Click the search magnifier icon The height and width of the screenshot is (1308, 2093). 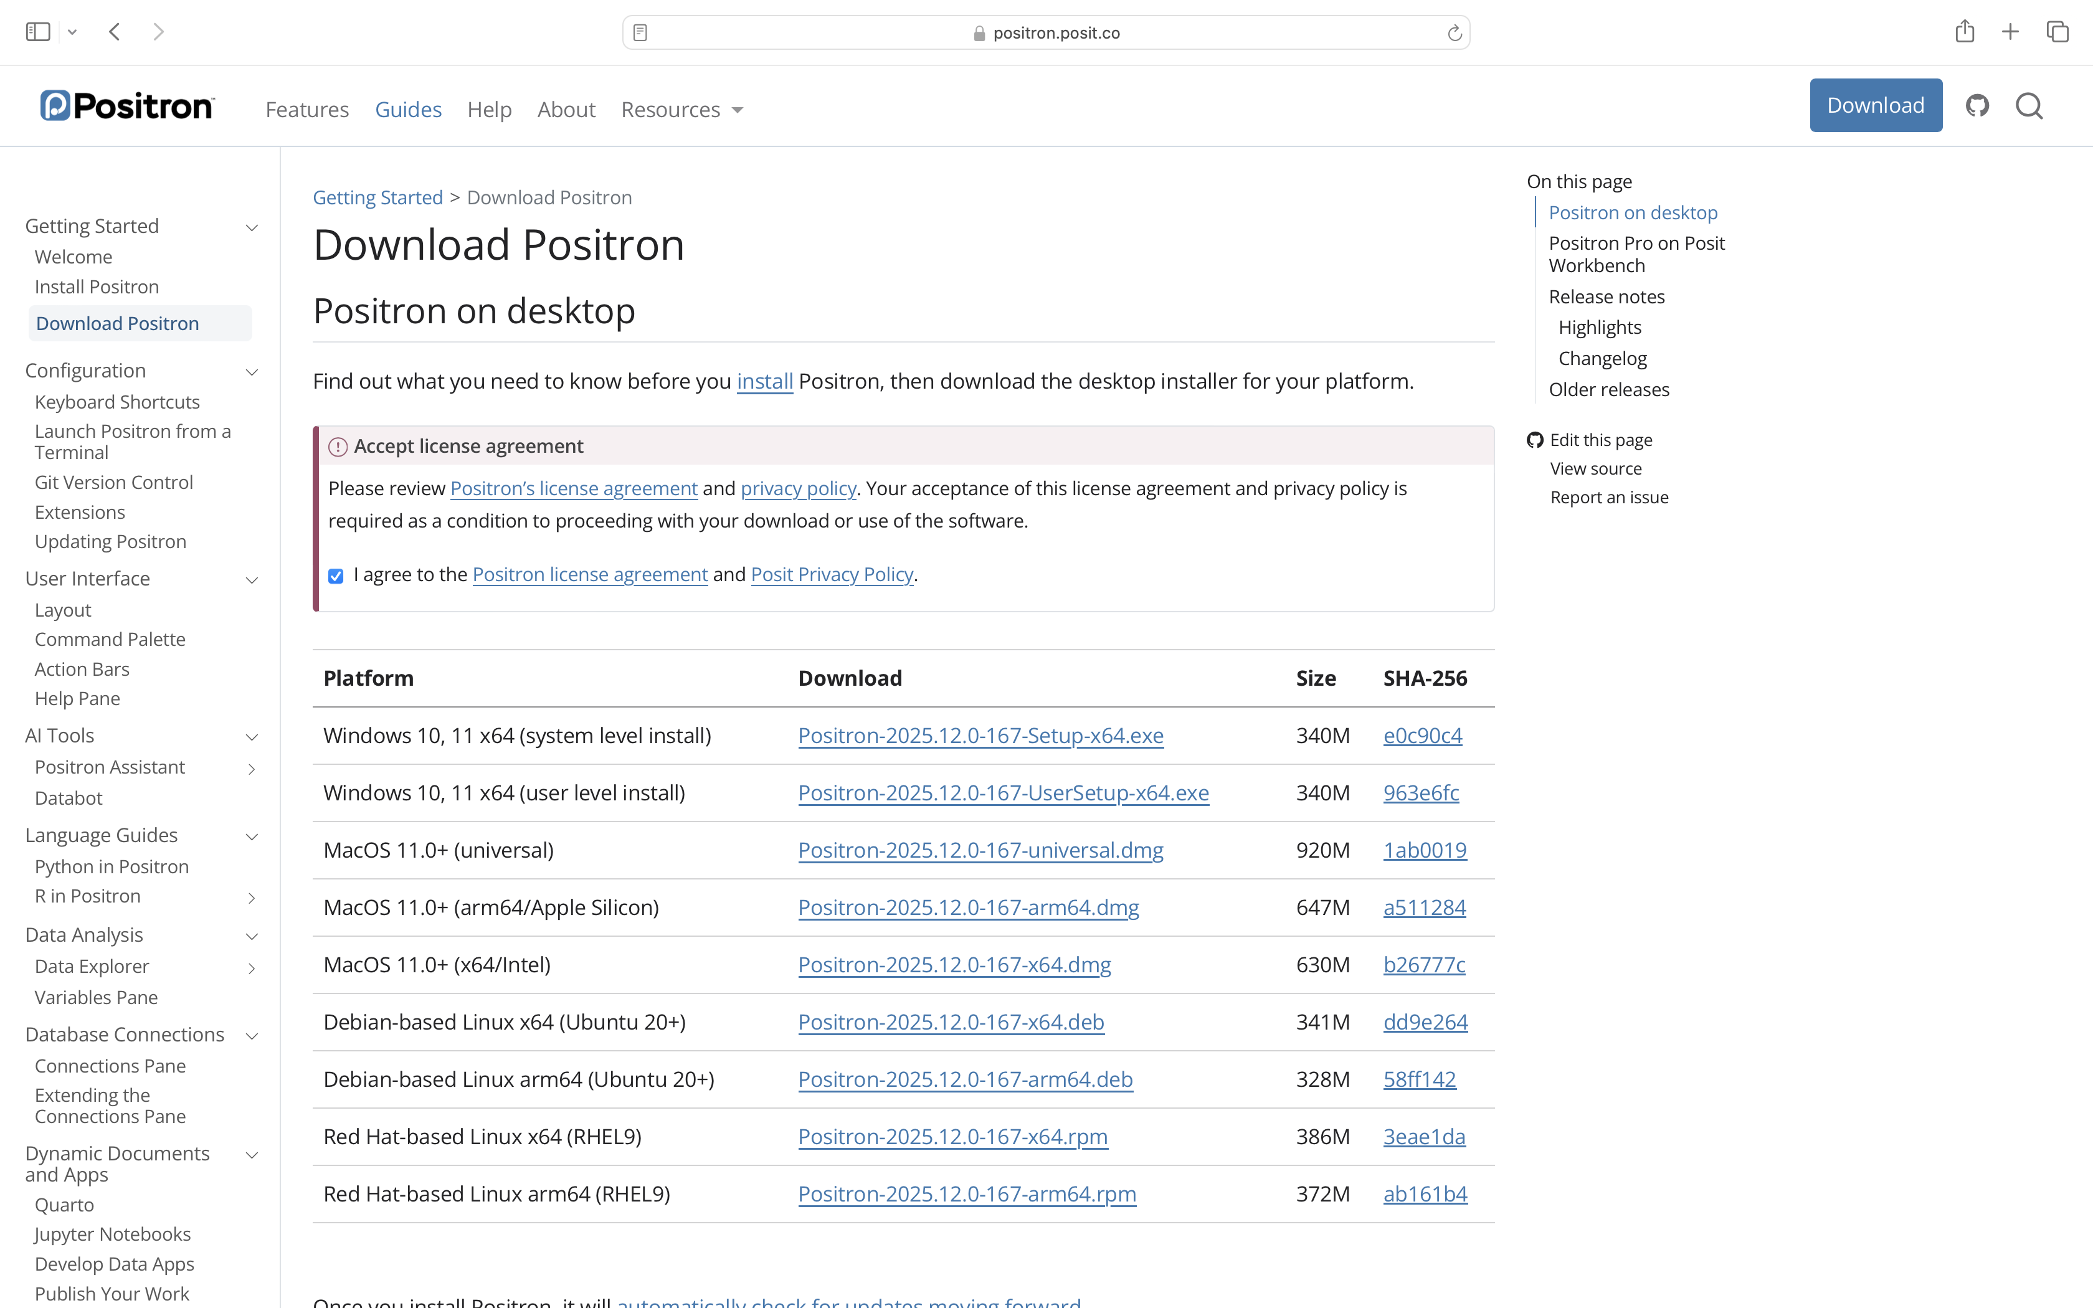tap(2029, 107)
